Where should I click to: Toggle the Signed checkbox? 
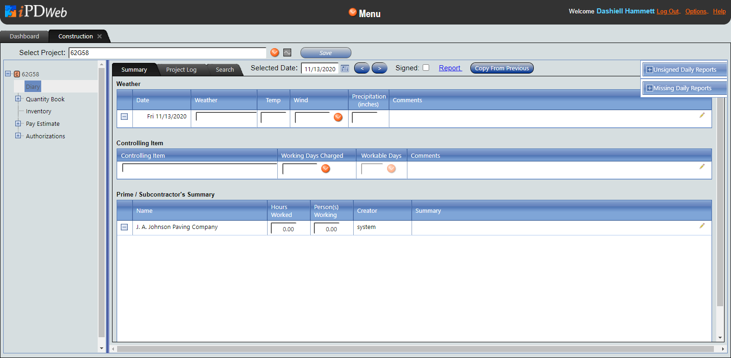click(x=426, y=68)
